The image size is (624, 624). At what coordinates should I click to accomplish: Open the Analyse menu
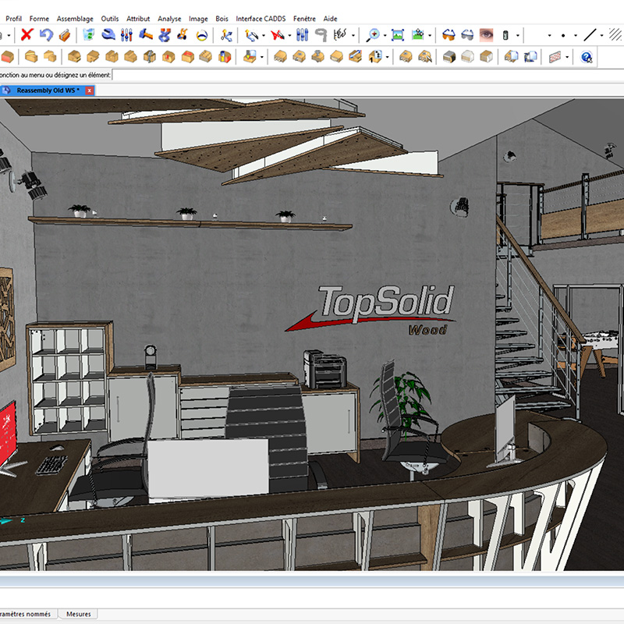tap(169, 19)
